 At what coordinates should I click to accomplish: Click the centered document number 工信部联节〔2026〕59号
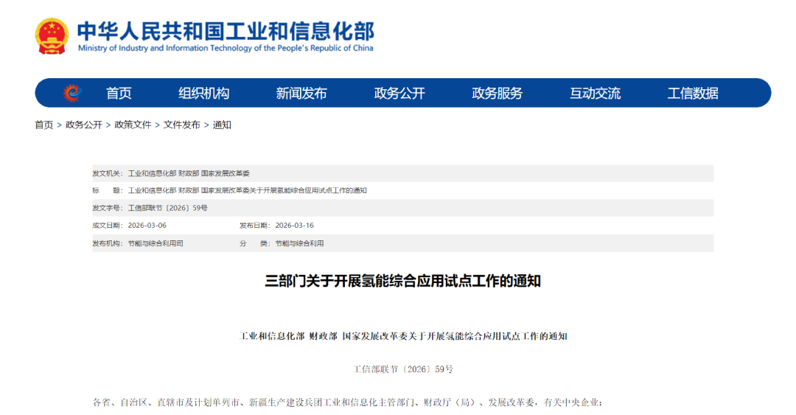pos(403,369)
